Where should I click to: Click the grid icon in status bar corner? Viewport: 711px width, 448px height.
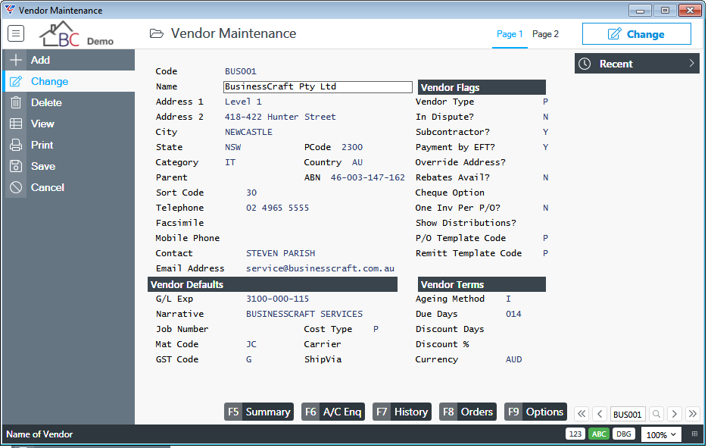click(x=694, y=434)
